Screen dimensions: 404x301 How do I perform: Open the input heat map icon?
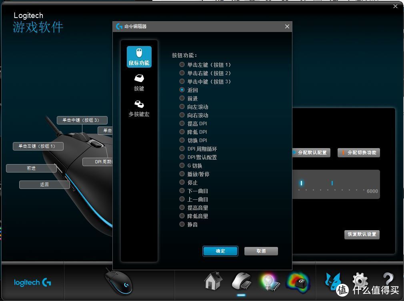click(x=298, y=283)
